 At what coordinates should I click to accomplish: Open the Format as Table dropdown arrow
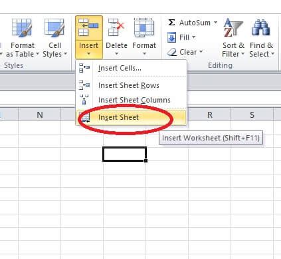pyautogui.click(x=37, y=54)
